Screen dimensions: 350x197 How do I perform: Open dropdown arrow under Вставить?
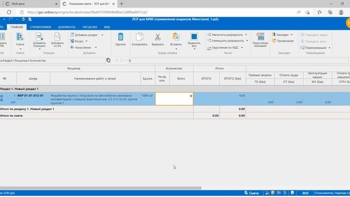click(x=176, y=49)
